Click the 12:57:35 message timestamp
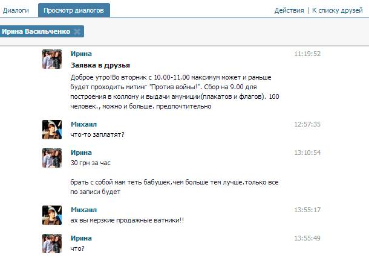369x258 pixels. (307, 124)
